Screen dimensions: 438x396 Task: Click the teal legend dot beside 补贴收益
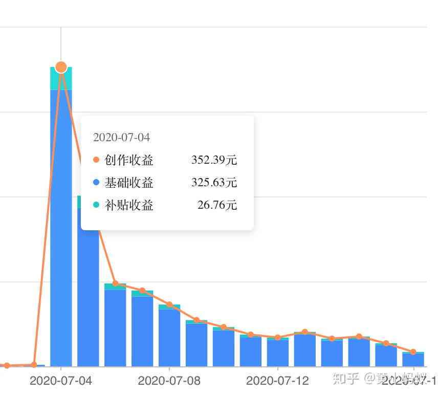(x=96, y=205)
